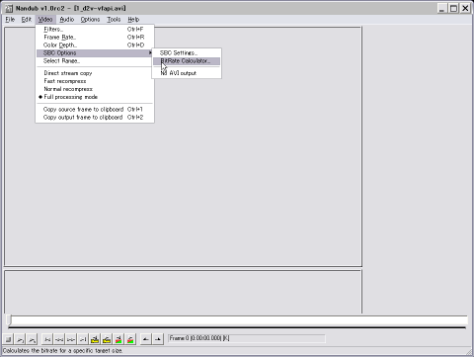
Task: Jump to the start of video
Action: point(47,339)
